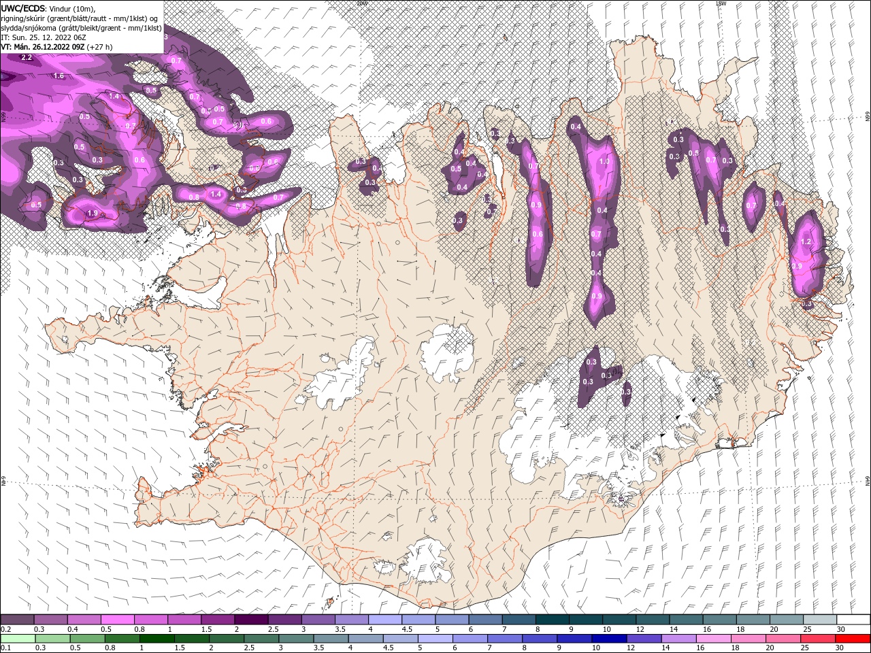Pick lower legend swatch starting at 2
Viewport: 871px width, 653px height.
point(226,639)
